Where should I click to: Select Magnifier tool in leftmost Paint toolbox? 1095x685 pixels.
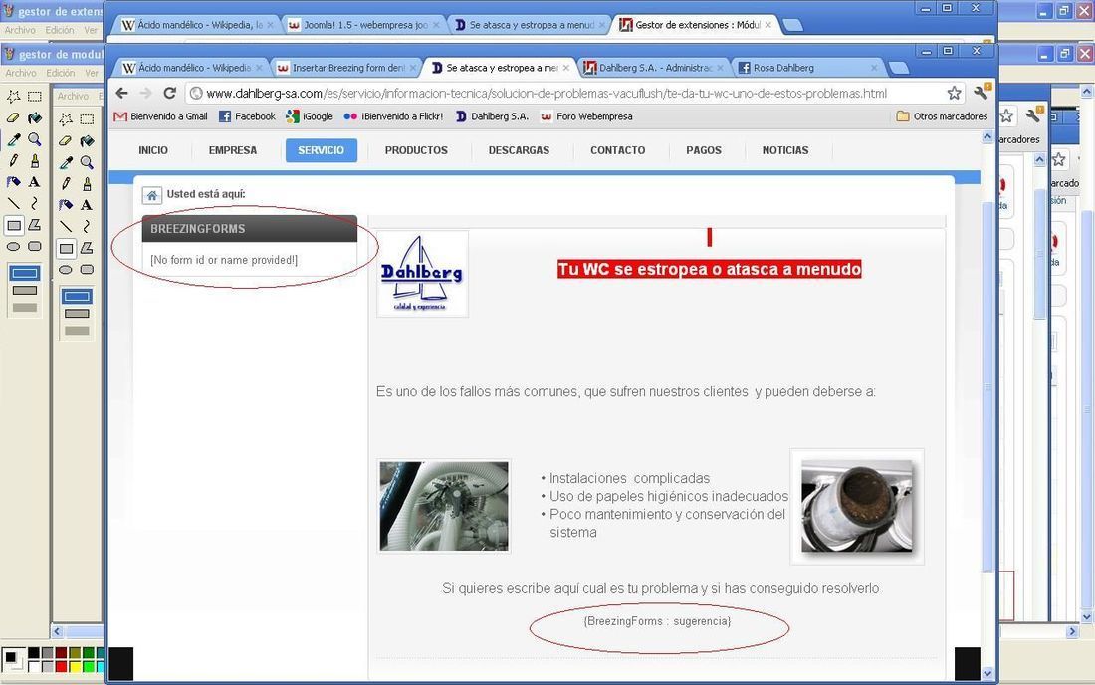(34, 139)
